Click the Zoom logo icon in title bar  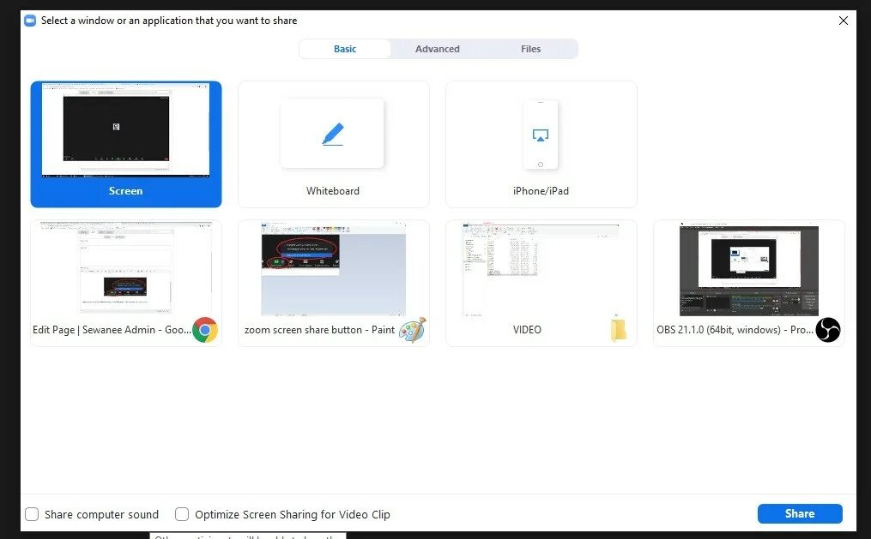30,21
